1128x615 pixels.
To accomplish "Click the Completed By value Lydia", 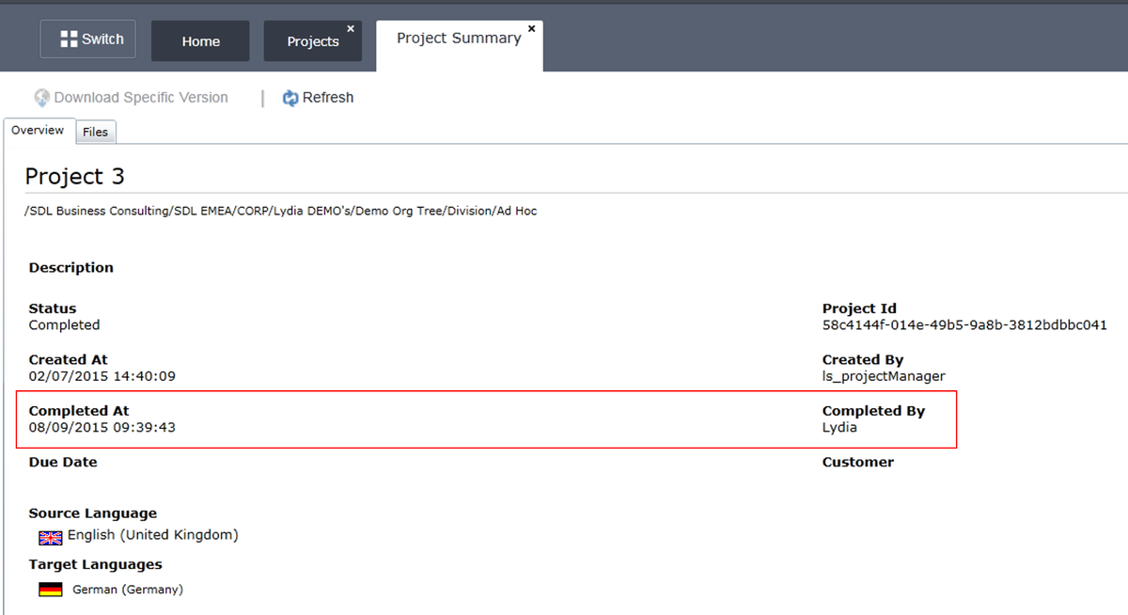I will [839, 427].
